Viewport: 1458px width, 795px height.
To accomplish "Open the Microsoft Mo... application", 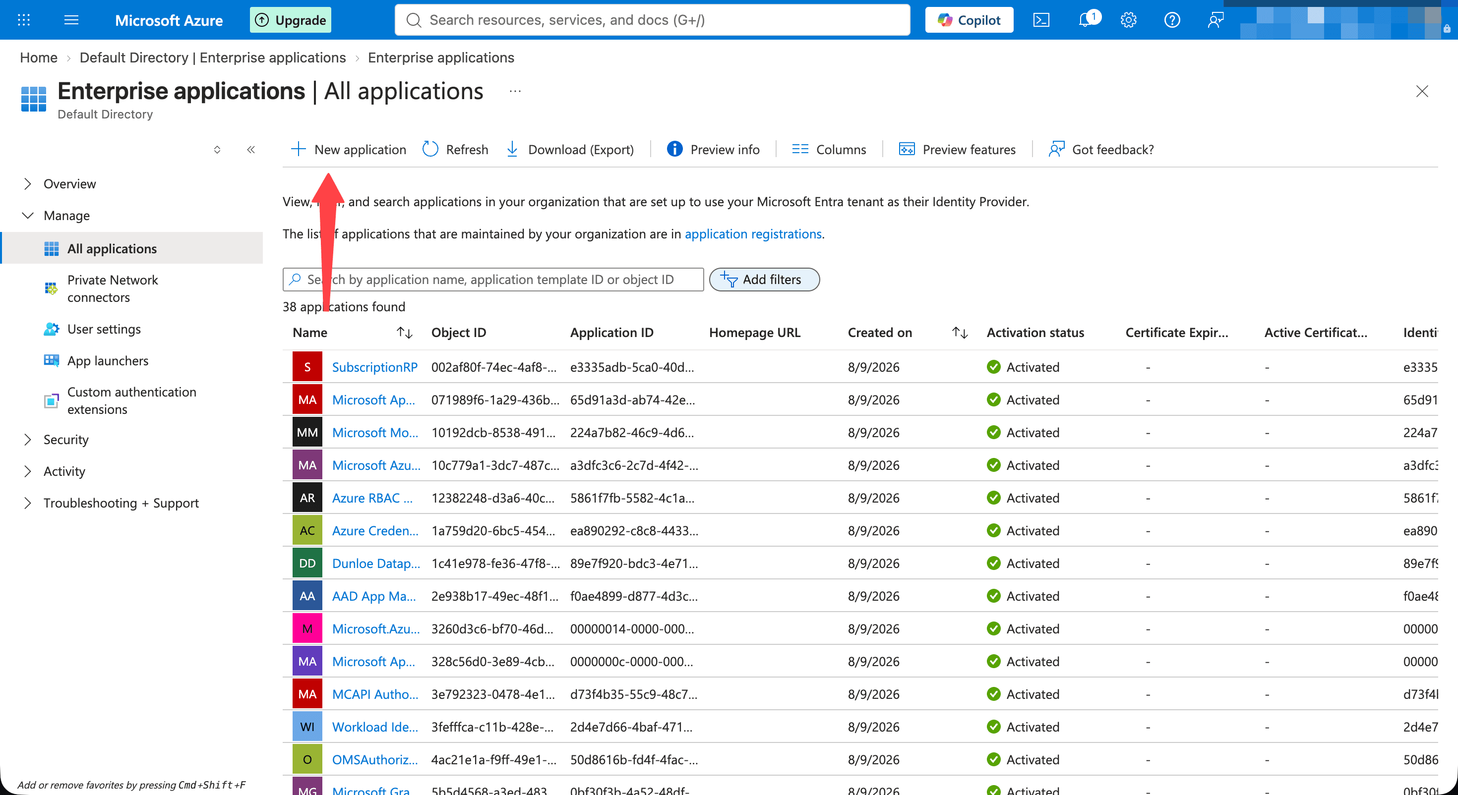I will tap(375, 432).
